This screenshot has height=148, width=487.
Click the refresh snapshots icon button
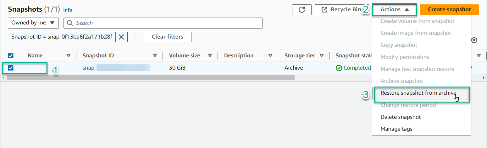(302, 9)
